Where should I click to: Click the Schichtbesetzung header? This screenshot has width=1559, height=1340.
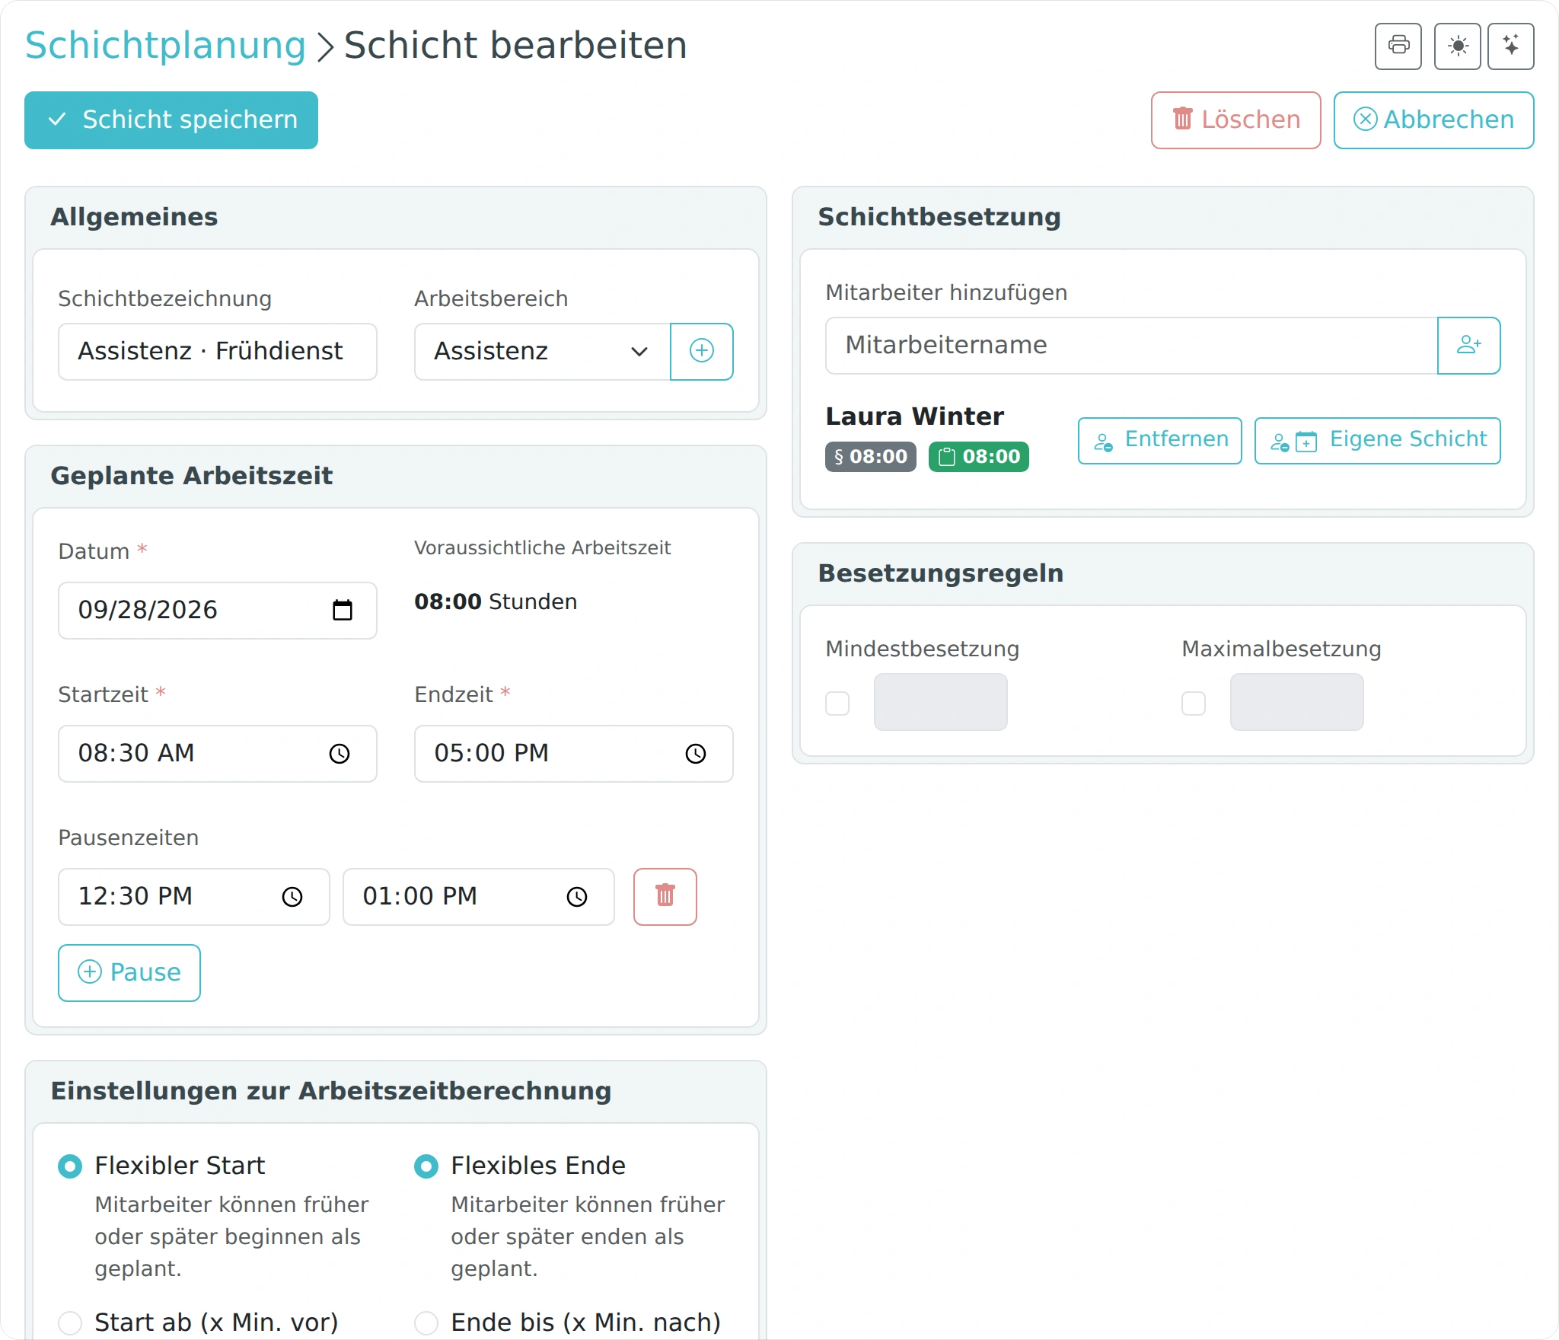[x=939, y=217]
